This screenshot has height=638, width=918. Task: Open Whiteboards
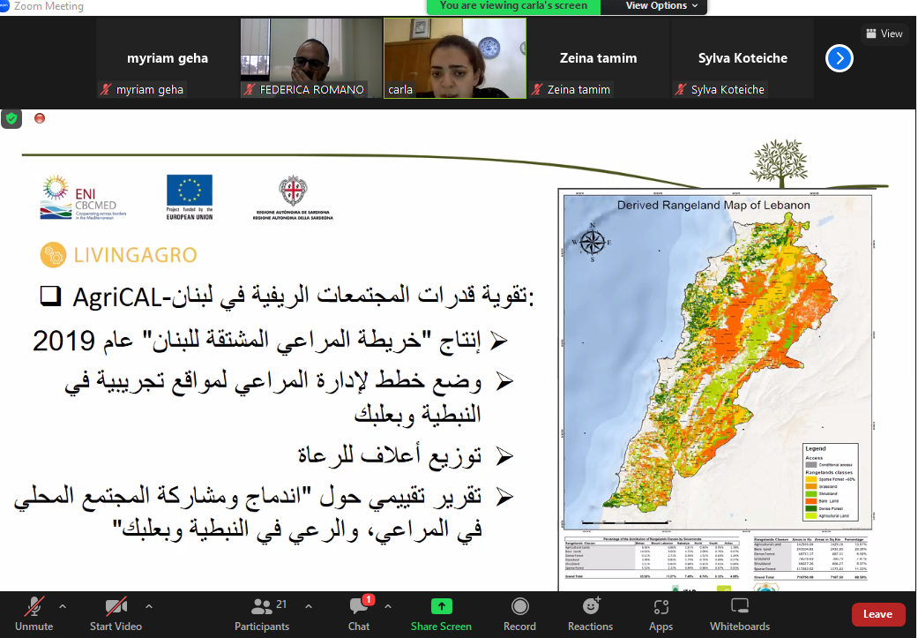(740, 614)
